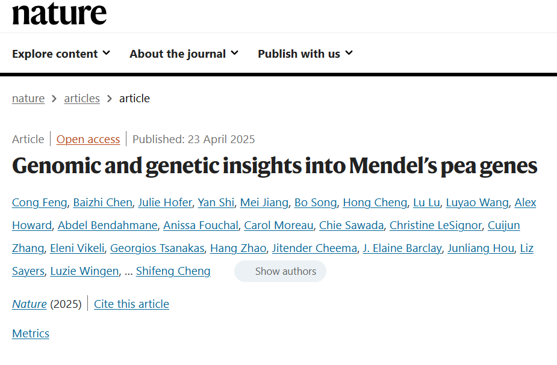Viewport: 557px width, 365px height.
Task: Show the full authors list
Action: 280,271
